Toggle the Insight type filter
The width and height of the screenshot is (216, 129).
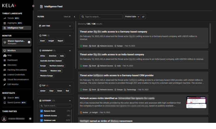coord(51,41)
